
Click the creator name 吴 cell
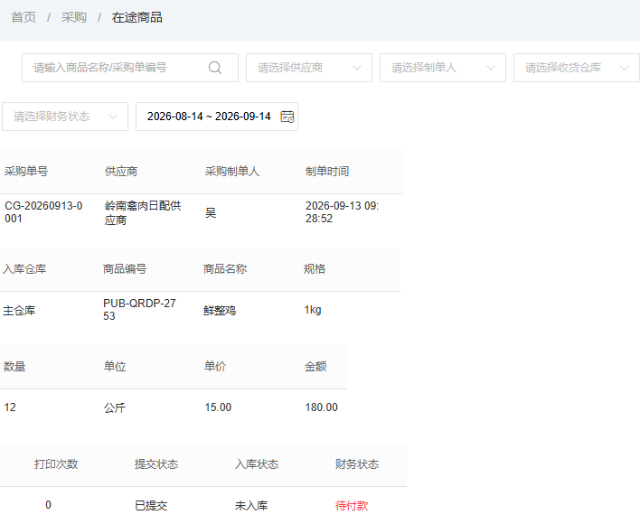[x=211, y=212]
